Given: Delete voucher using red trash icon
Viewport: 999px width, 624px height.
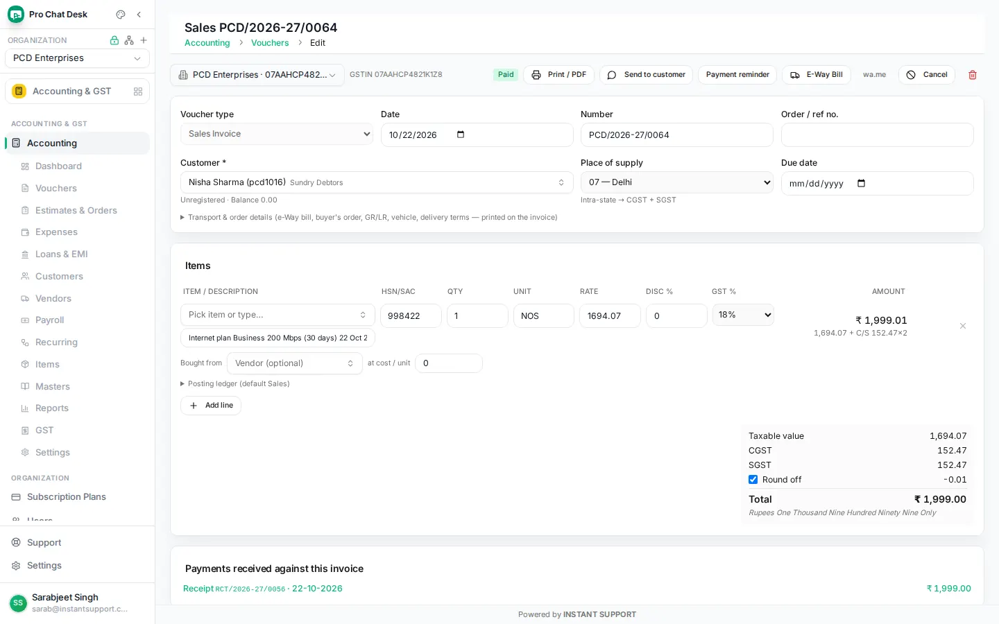Looking at the screenshot, I should (x=973, y=75).
